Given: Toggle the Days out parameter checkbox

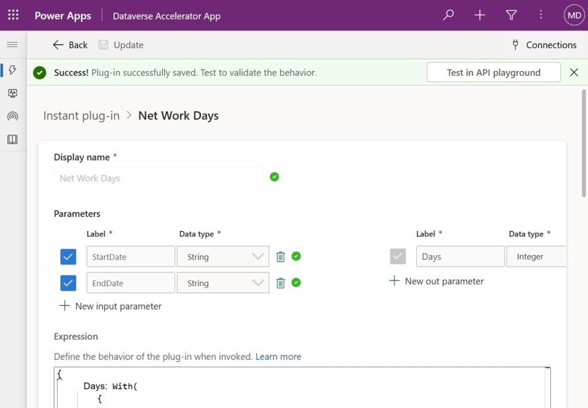Looking at the screenshot, I should tap(398, 256).
